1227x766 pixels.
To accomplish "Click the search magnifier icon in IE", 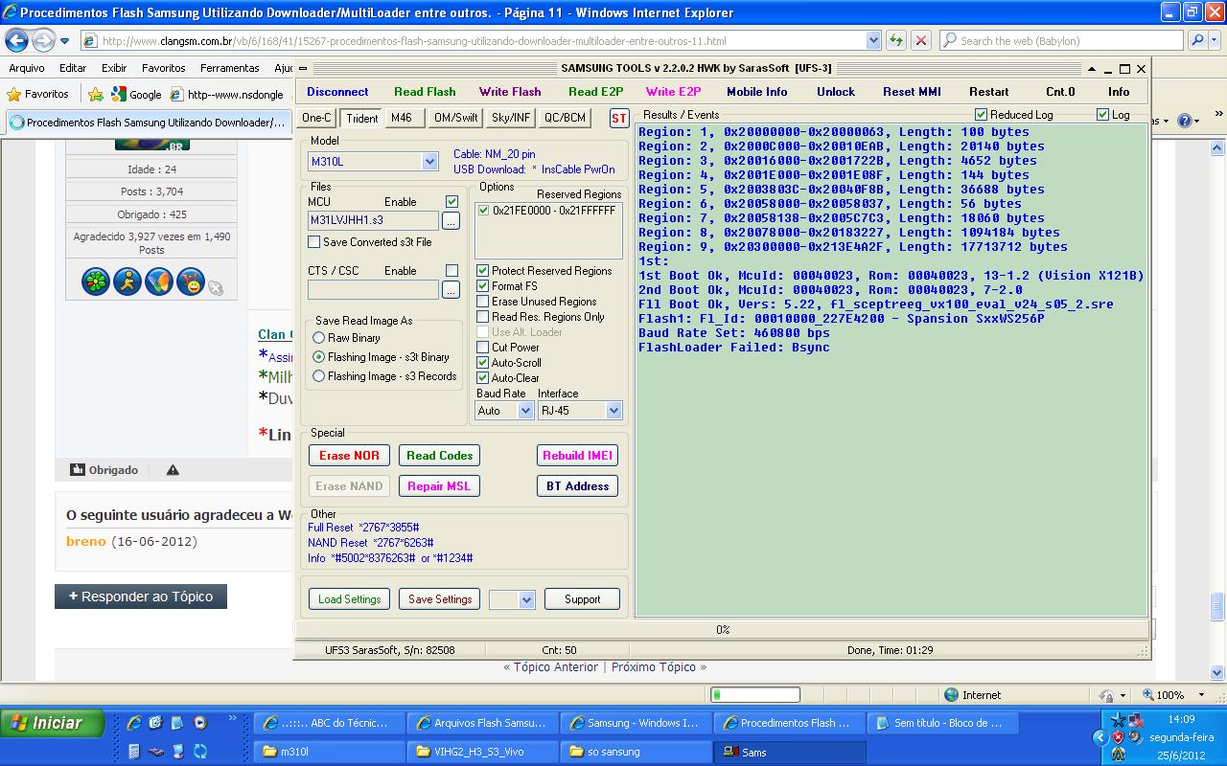I will click(1197, 40).
